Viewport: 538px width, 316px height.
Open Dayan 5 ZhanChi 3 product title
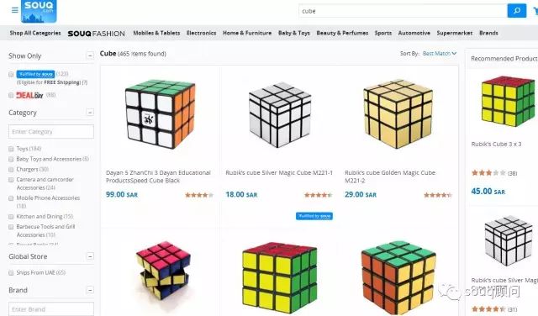pyautogui.click(x=158, y=176)
